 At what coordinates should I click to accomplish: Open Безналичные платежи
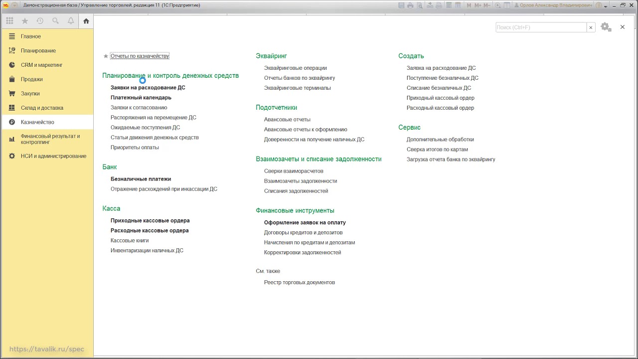[x=141, y=179]
